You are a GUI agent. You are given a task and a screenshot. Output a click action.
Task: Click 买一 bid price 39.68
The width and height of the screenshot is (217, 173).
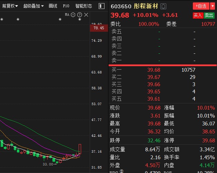(154, 70)
